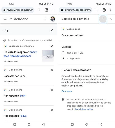
Task: Open the Más información link
Action: tap(84, 109)
